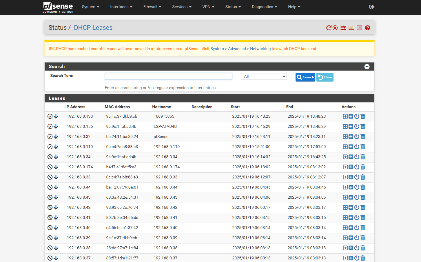Viewport: 421px width, 262px height.
Task: Delete lease for 192.168.0.110 address row
Action: click(363, 147)
